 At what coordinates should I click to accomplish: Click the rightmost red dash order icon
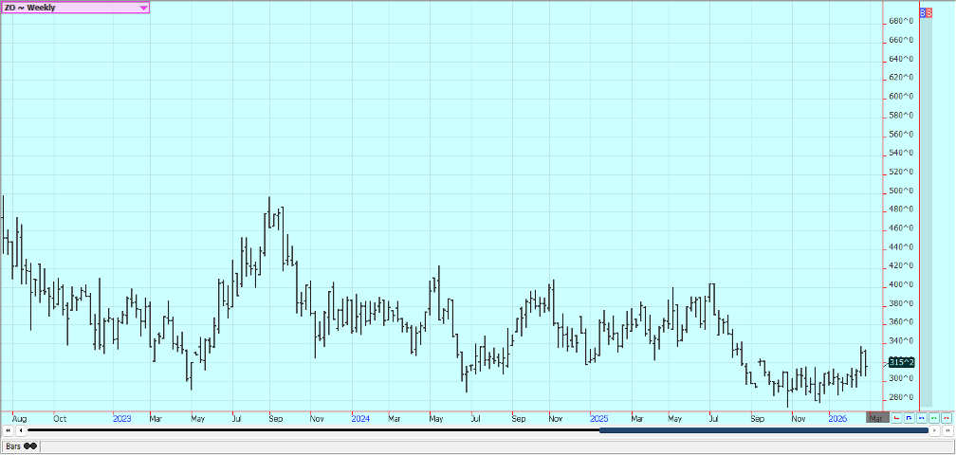[x=946, y=418]
